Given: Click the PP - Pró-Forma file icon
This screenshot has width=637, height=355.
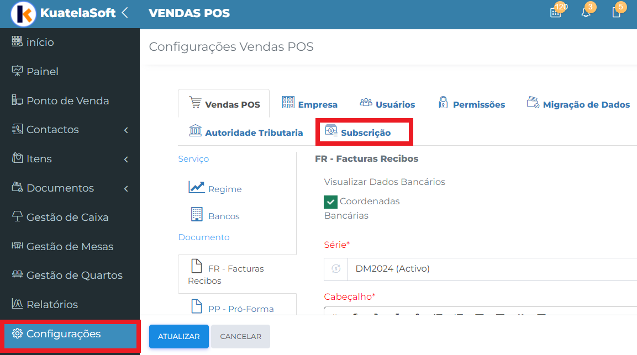Looking at the screenshot, I should coord(197,306).
